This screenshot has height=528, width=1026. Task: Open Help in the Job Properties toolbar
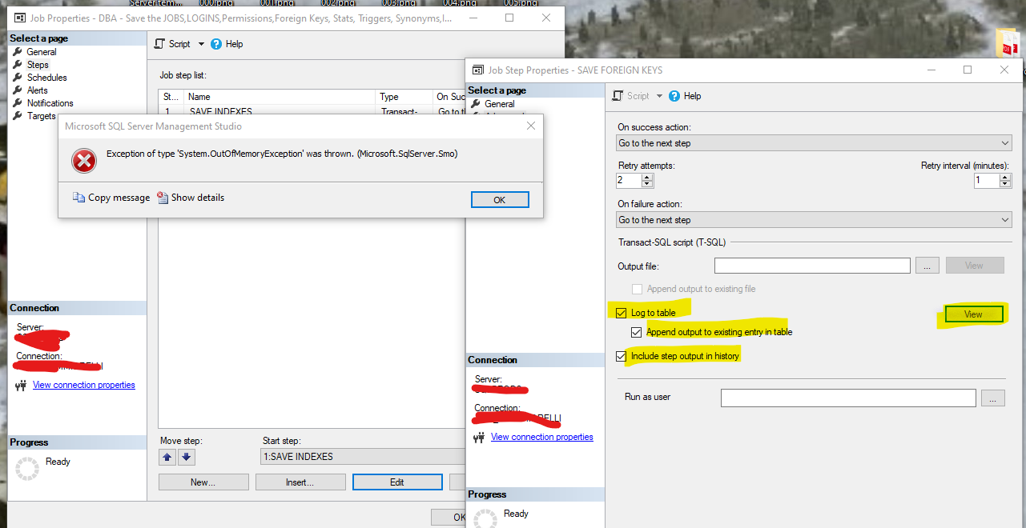click(227, 44)
